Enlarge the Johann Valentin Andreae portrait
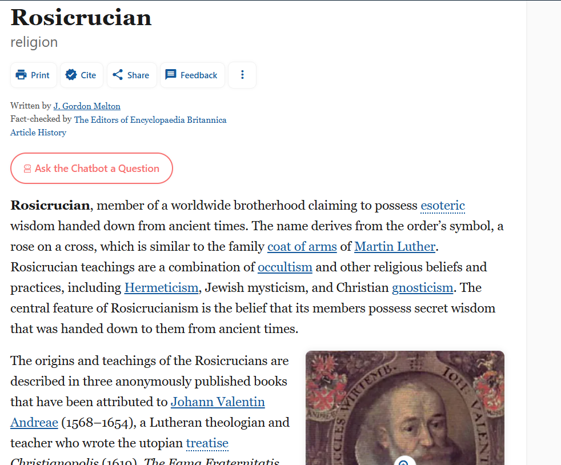Image resolution: width=561 pixels, height=465 pixels. pos(405,408)
